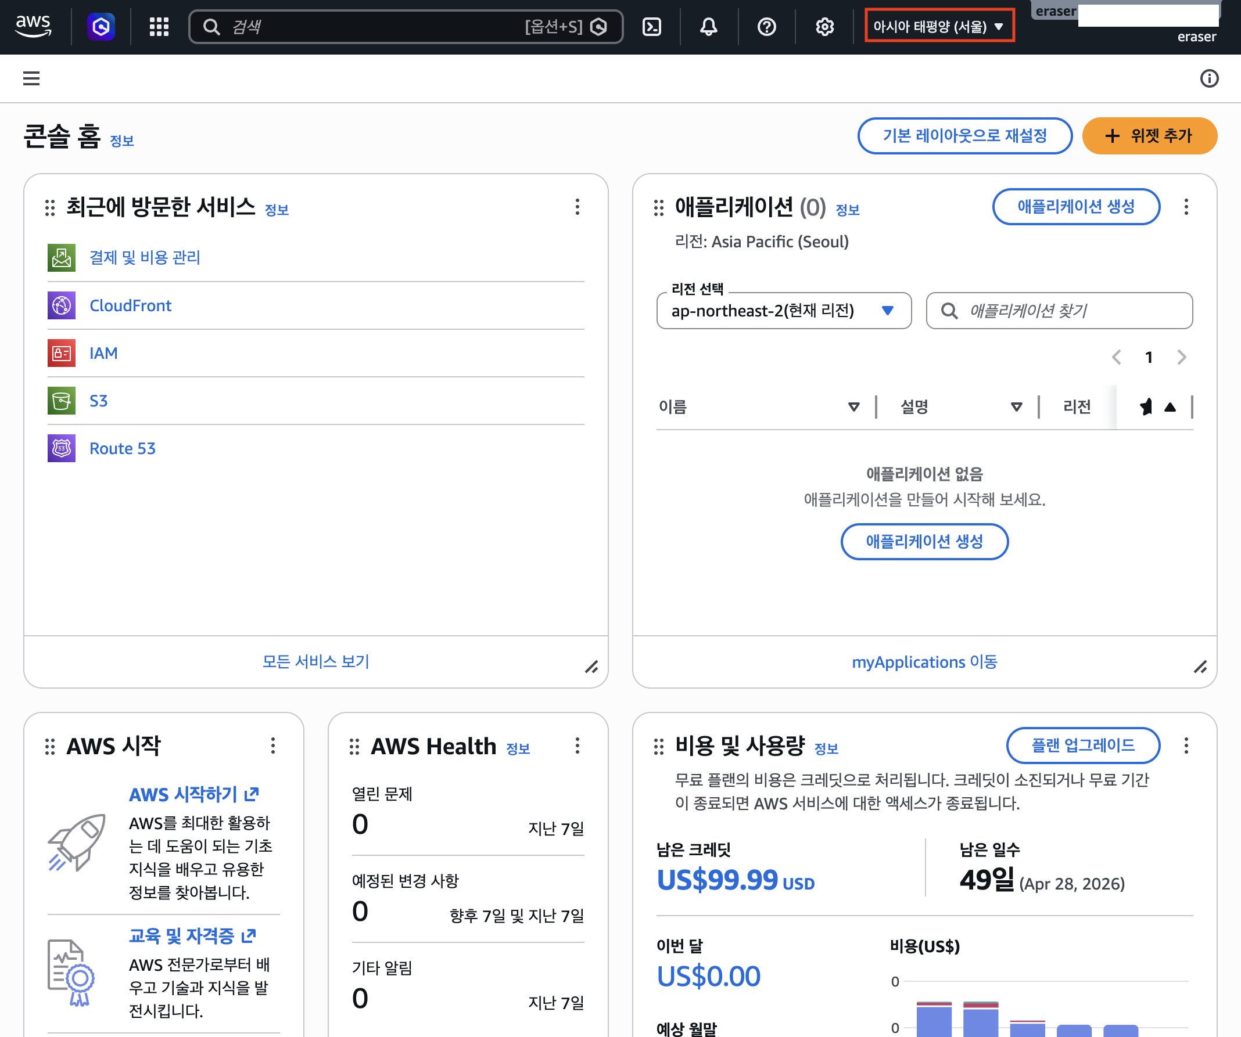The height and width of the screenshot is (1037, 1241).
Task: Open the info panel circle icon
Action: click(1209, 78)
